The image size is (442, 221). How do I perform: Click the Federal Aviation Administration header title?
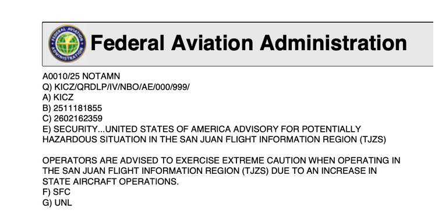(249, 43)
